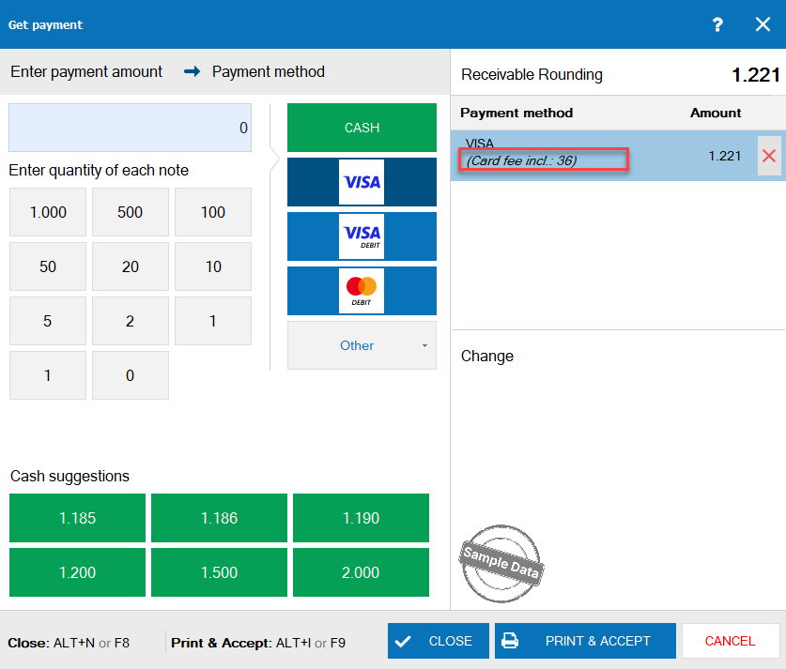This screenshot has height=669, width=786.
Task: Select the VISA Debit payment method
Action: (x=362, y=236)
